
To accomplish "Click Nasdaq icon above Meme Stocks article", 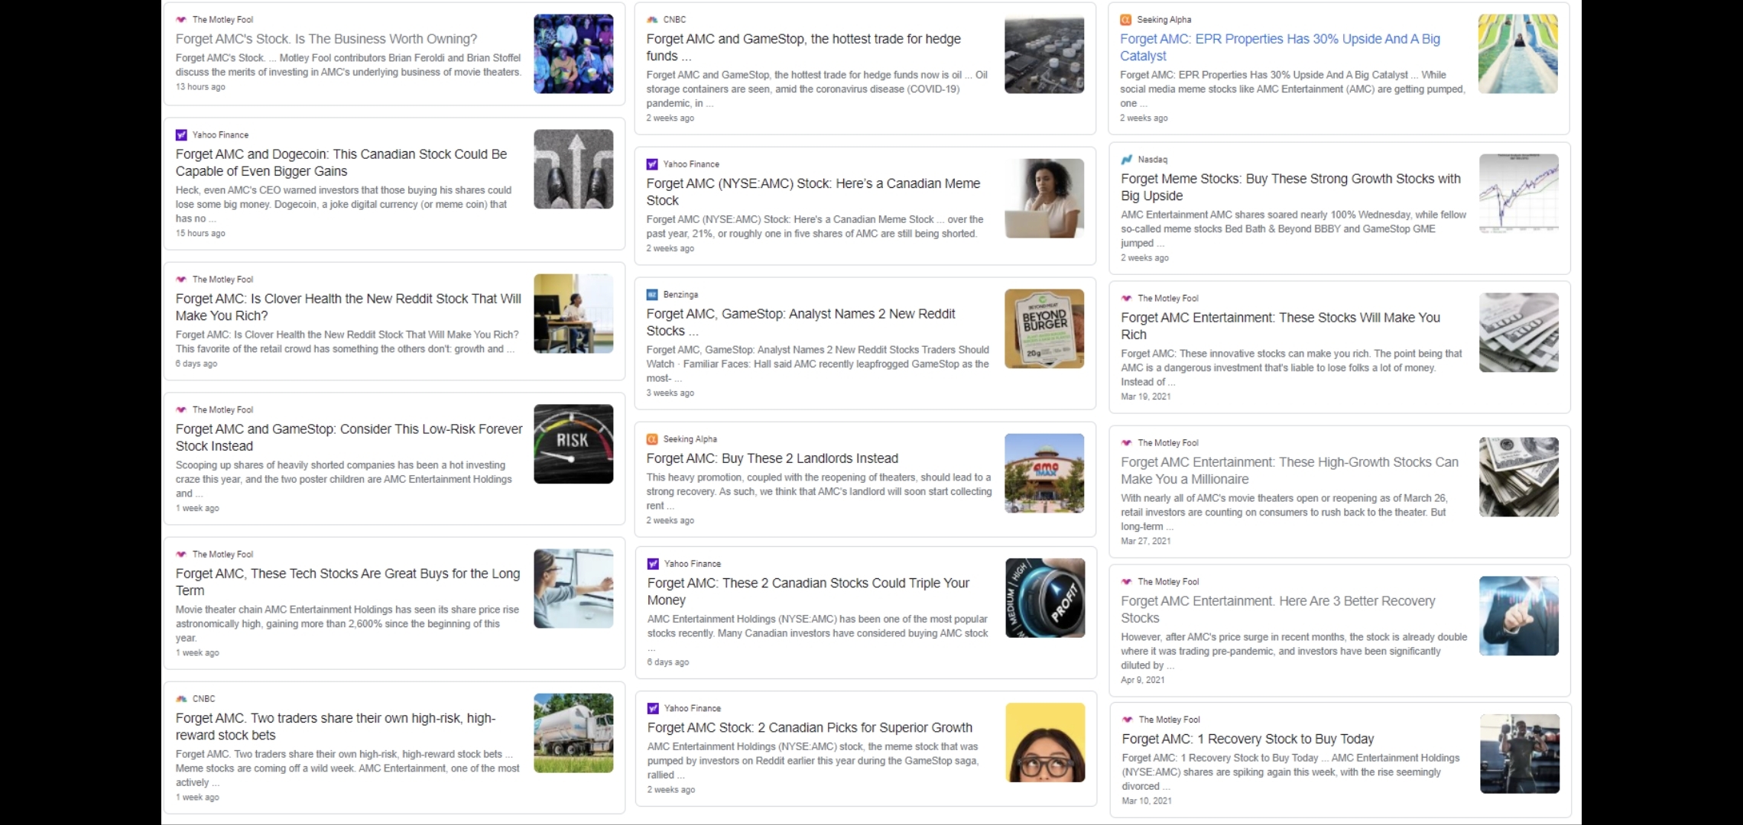I will [x=1126, y=160].
